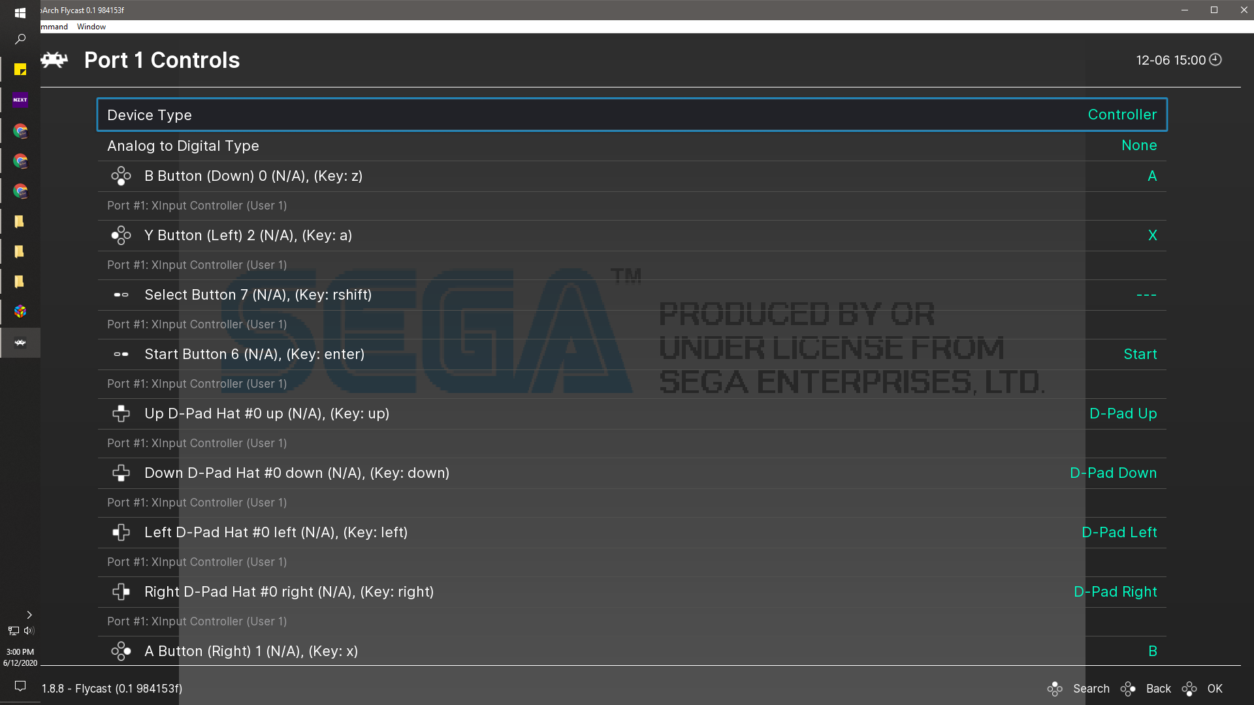Viewport: 1254px width, 705px height.
Task: Click the Left D-Pad row icon
Action: [x=121, y=533]
